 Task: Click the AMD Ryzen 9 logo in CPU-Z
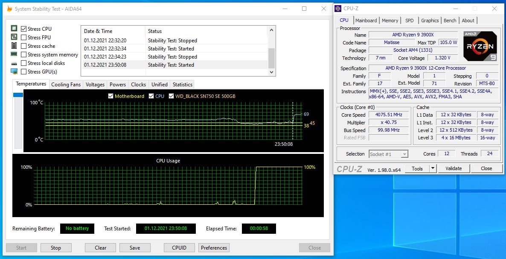click(480, 46)
